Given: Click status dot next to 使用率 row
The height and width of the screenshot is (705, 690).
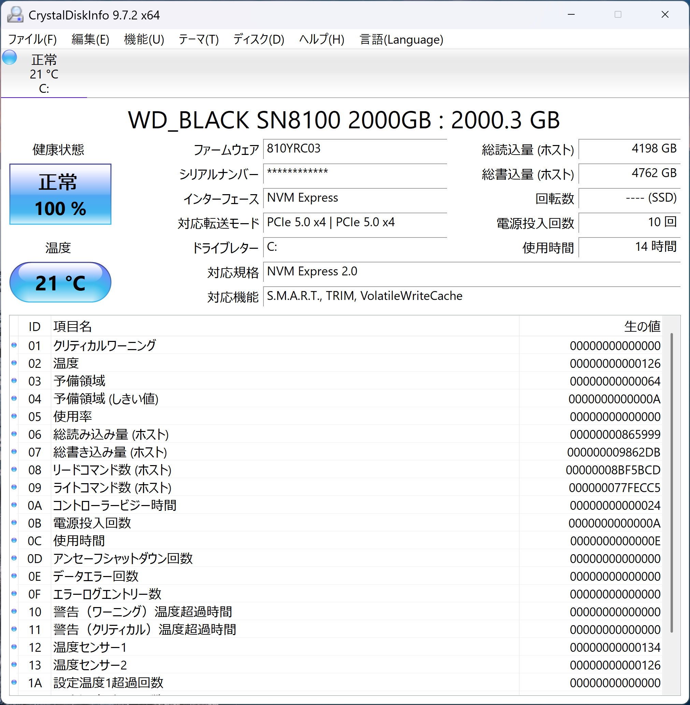Looking at the screenshot, I should (14, 416).
